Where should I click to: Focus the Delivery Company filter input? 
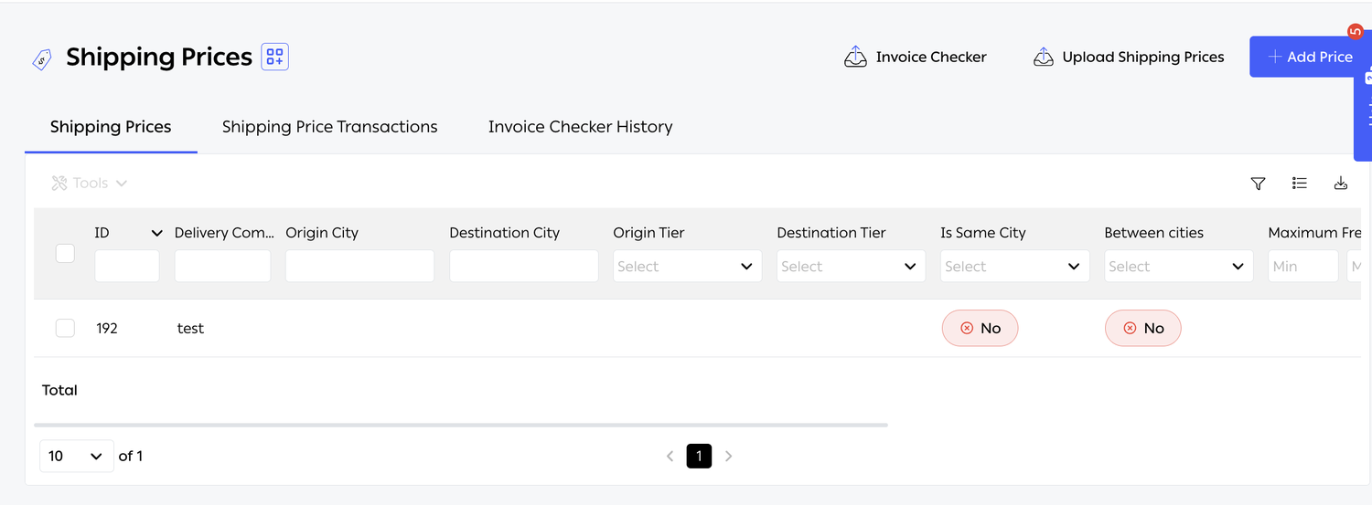[x=222, y=266]
